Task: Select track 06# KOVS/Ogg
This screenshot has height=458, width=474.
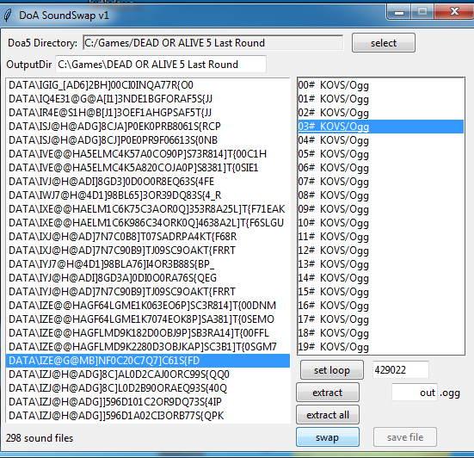Action: (x=381, y=168)
